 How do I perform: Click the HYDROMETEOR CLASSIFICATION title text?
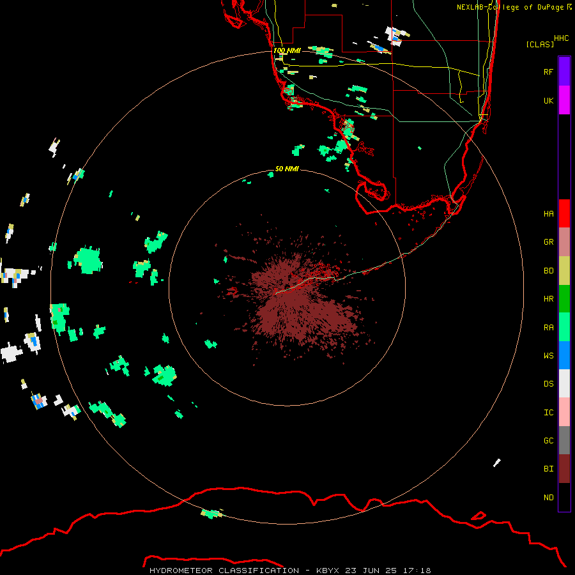pyautogui.click(x=224, y=571)
